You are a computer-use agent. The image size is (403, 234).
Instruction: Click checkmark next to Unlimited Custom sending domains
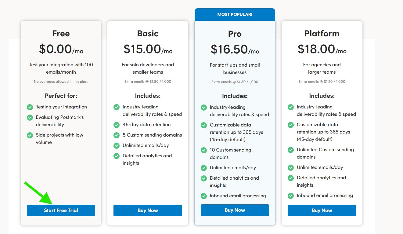(x=291, y=150)
